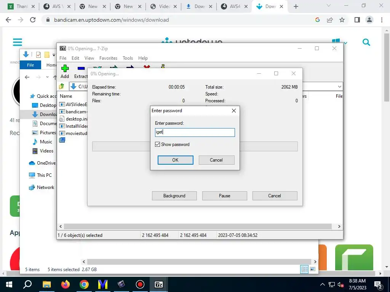Open uptodown hamburger menu
The image size is (390, 292).
coord(18,42)
